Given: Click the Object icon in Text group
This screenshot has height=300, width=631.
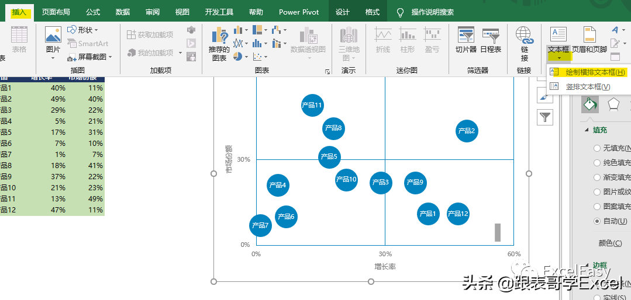Looking at the screenshot, I should click(x=615, y=57).
